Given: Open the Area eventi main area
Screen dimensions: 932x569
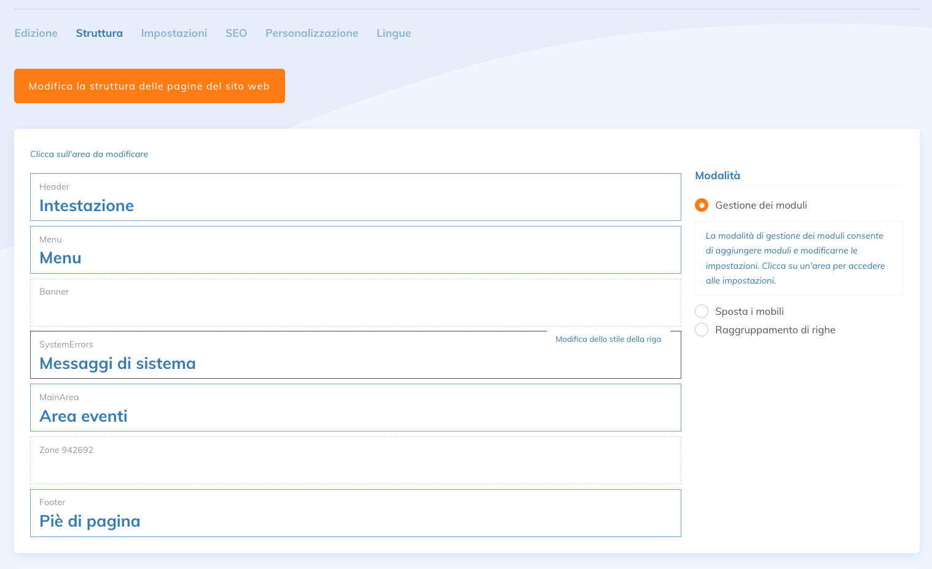Looking at the screenshot, I should click(x=355, y=408).
